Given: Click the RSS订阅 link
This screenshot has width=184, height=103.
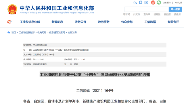Looking at the screenshot, I should pos(179,3).
